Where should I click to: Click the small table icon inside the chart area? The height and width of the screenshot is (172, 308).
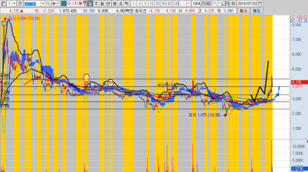pyautogui.click(x=4, y=23)
